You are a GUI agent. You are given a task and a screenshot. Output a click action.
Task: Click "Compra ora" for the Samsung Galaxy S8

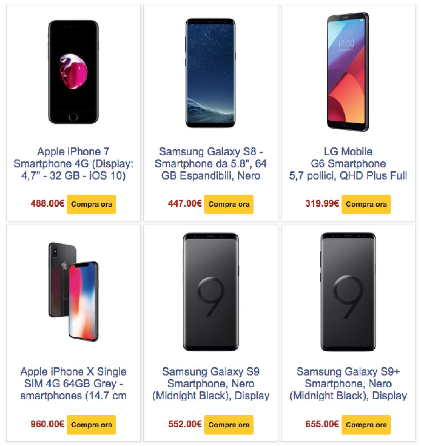229,204
